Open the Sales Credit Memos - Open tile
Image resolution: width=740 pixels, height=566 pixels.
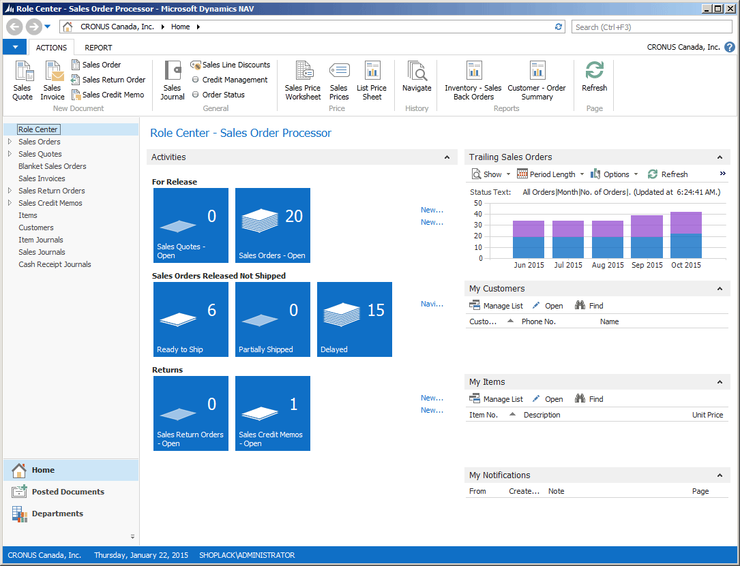273,413
